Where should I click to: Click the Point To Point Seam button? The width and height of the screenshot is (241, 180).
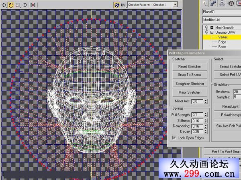click(223, 151)
